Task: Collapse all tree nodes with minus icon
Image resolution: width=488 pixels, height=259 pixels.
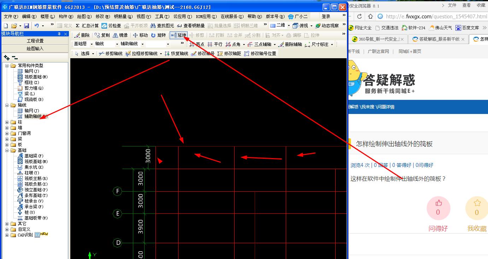Action: pos(14,58)
